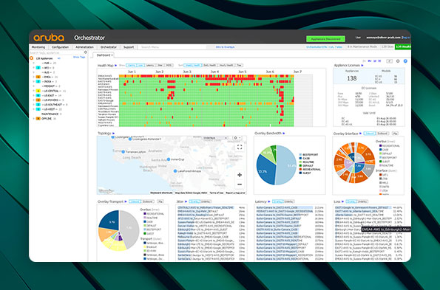Expand the US-SOUTHEAST appliance group
The image size is (440, 290).
pos(34,104)
